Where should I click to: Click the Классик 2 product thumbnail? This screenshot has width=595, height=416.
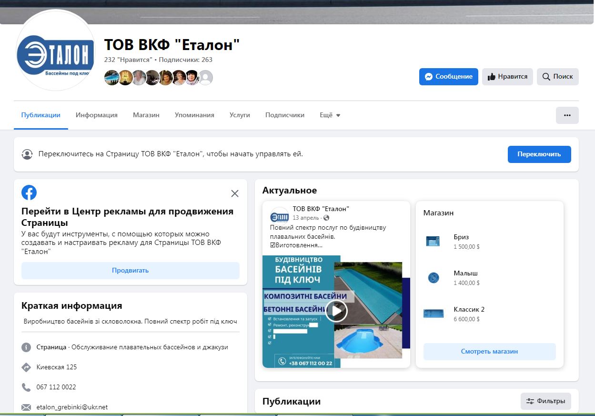coord(433,314)
